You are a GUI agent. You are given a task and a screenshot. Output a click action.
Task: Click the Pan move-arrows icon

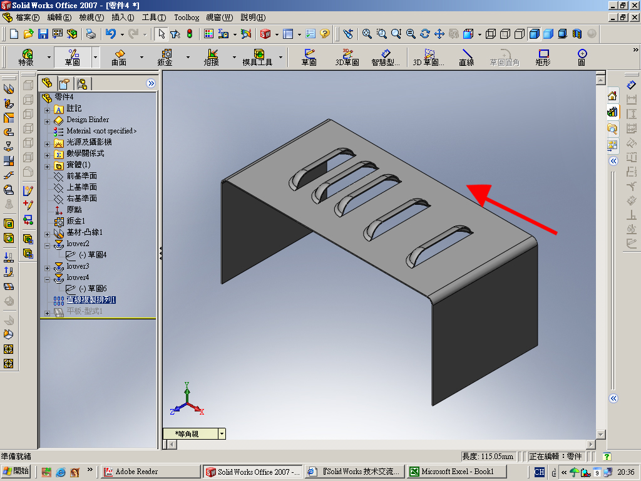click(439, 34)
